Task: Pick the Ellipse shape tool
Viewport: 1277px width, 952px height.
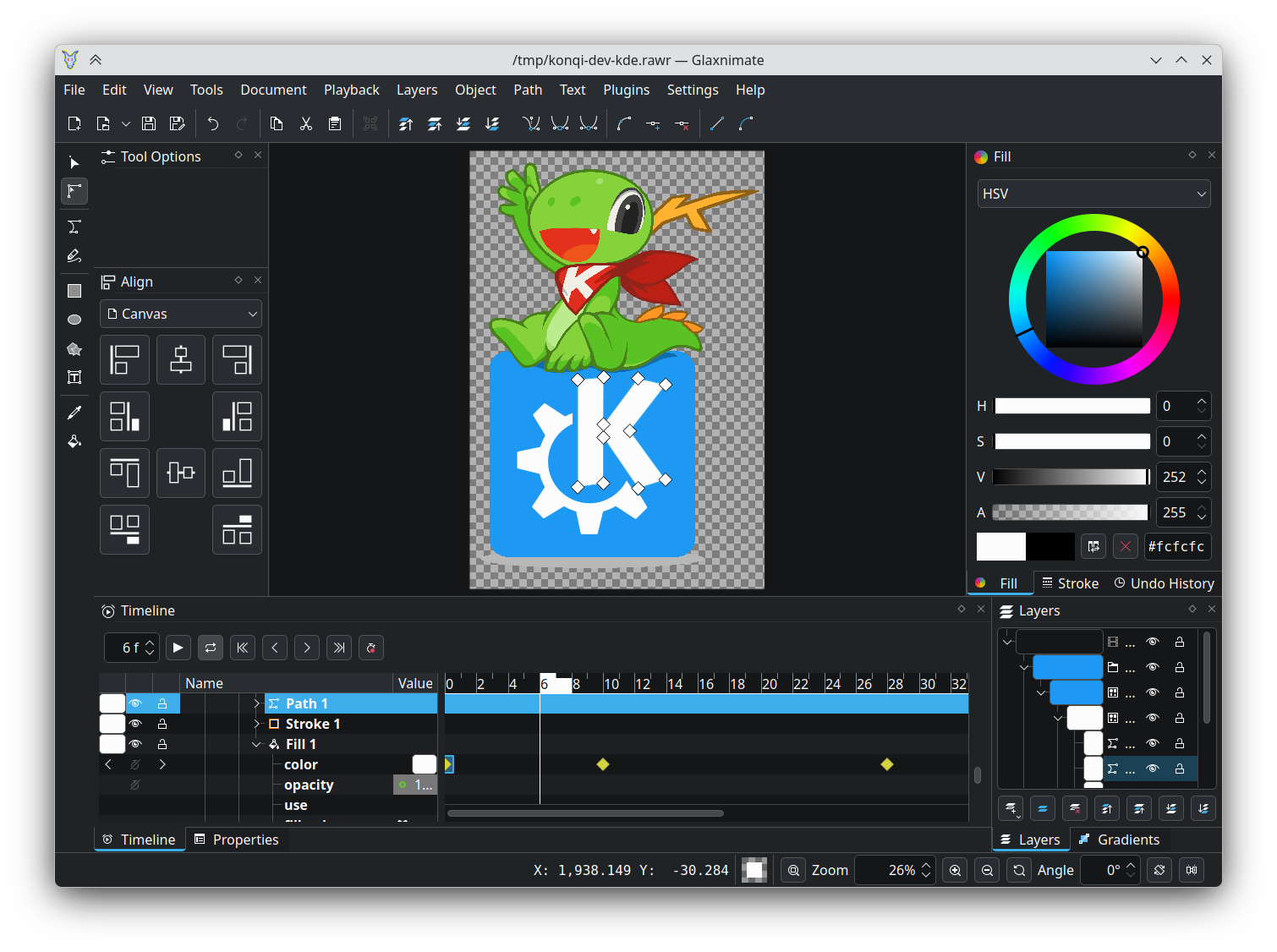Action: (74, 320)
